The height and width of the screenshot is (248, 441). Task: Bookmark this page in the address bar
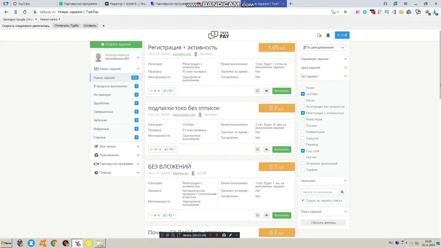click(x=346, y=12)
